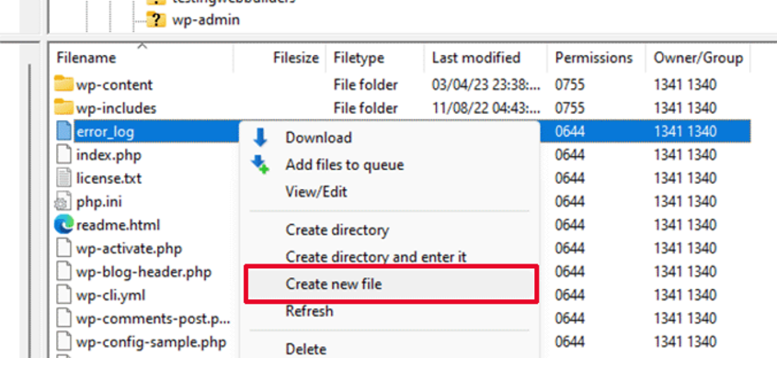Click the 11/08/22 04:43 modified date
The height and width of the screenshot is (369, 777).
486,107
